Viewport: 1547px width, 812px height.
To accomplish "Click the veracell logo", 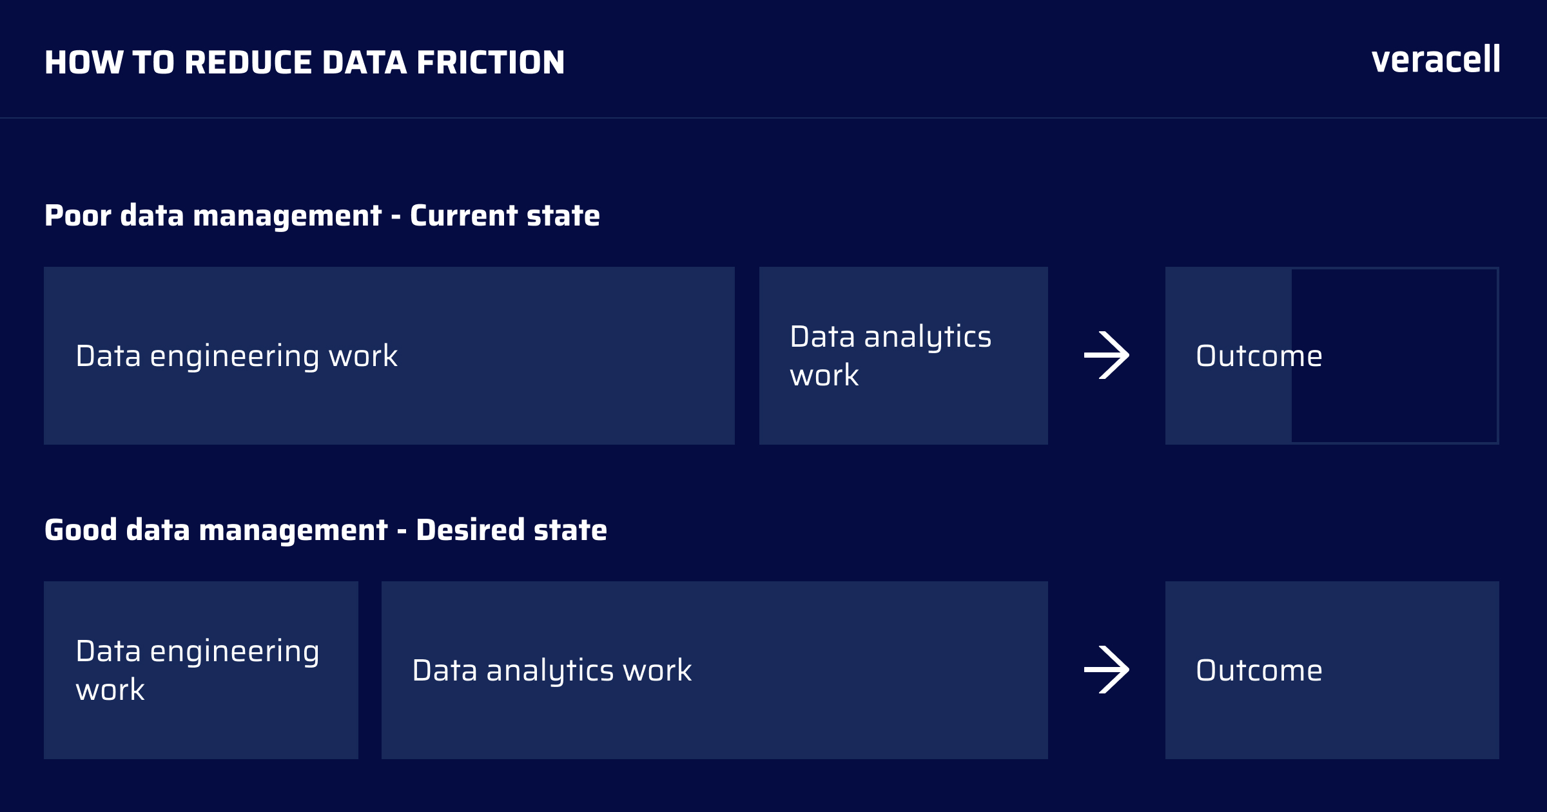I will 1436,60.
